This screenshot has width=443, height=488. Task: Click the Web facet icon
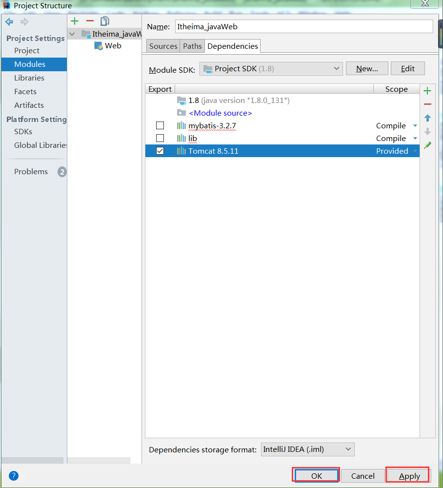[98, 46]
